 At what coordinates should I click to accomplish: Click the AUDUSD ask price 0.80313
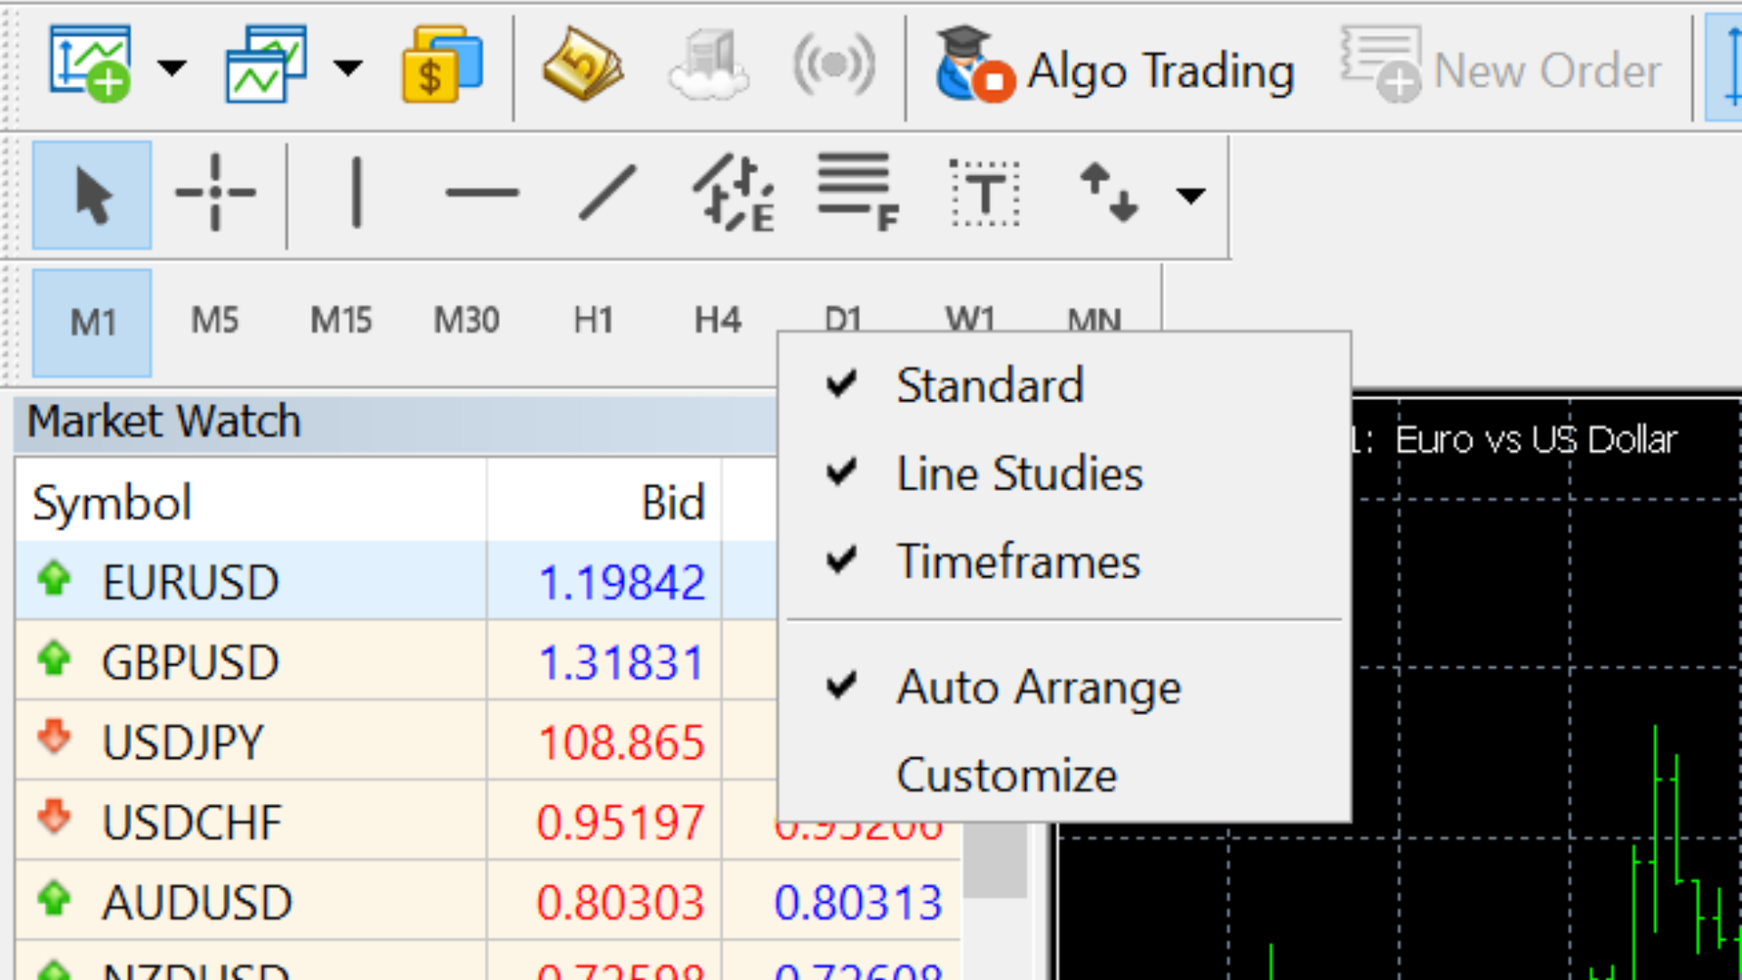pos(857,902)
